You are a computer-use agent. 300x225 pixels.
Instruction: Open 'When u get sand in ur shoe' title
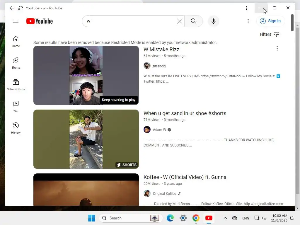(x=185, y=113)
